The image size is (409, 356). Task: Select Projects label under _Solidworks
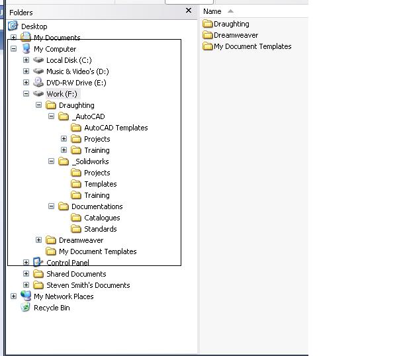[97, 173]
